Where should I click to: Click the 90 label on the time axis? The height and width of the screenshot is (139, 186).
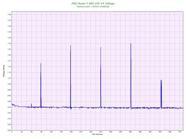[x=41, y=132]
